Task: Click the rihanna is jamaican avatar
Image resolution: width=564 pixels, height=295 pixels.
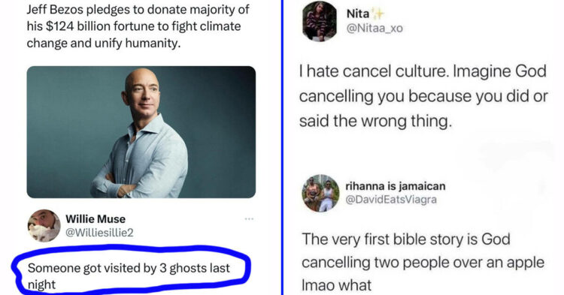Action: (x=320, y=193)
